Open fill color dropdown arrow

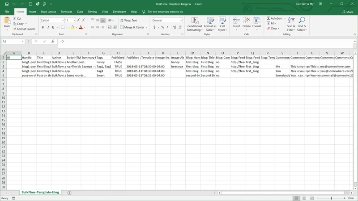click(x=77, y=27)
